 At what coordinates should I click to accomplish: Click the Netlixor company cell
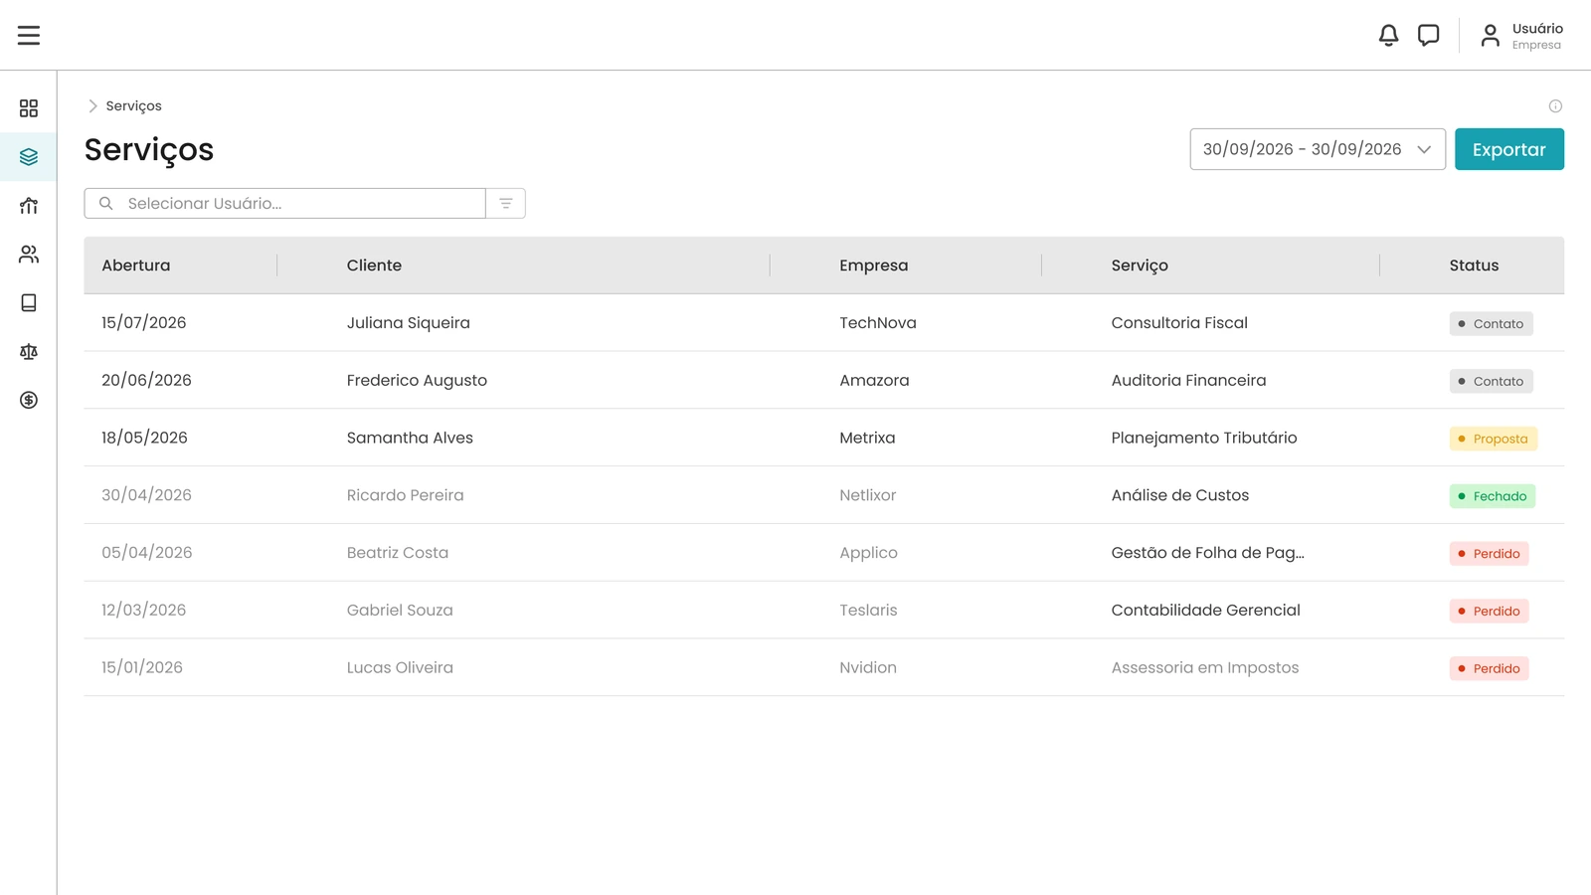pyautogui.click(x=867, y=495)
